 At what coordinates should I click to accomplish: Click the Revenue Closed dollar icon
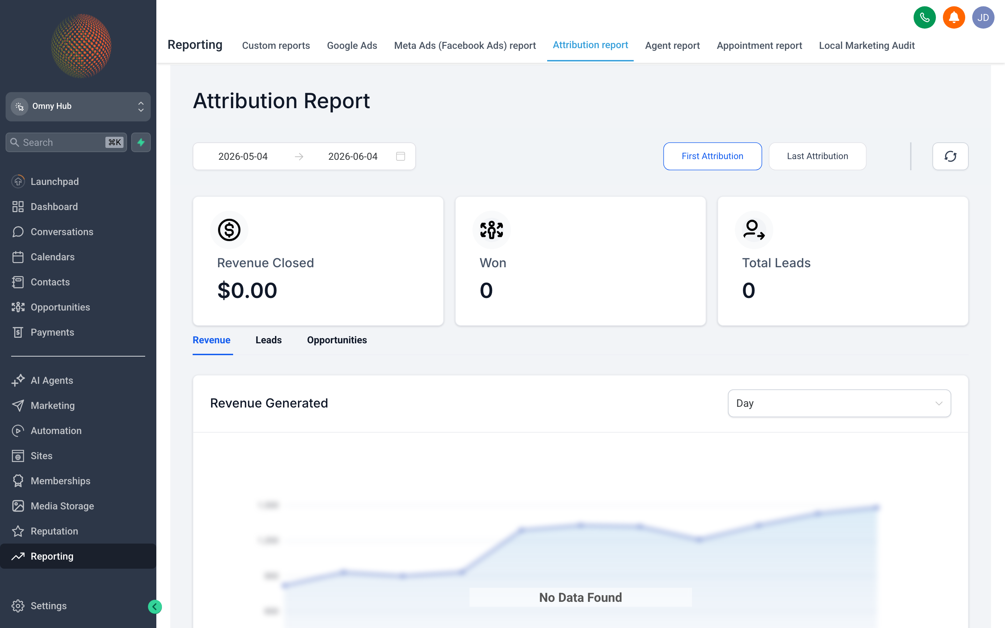(229, 230)
